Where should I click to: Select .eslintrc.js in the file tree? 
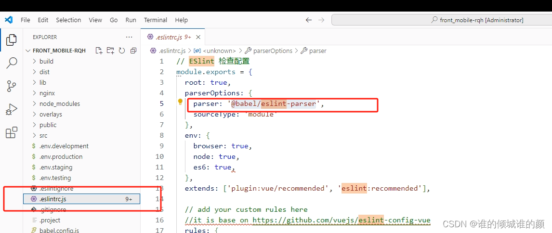tap(82, 199)
